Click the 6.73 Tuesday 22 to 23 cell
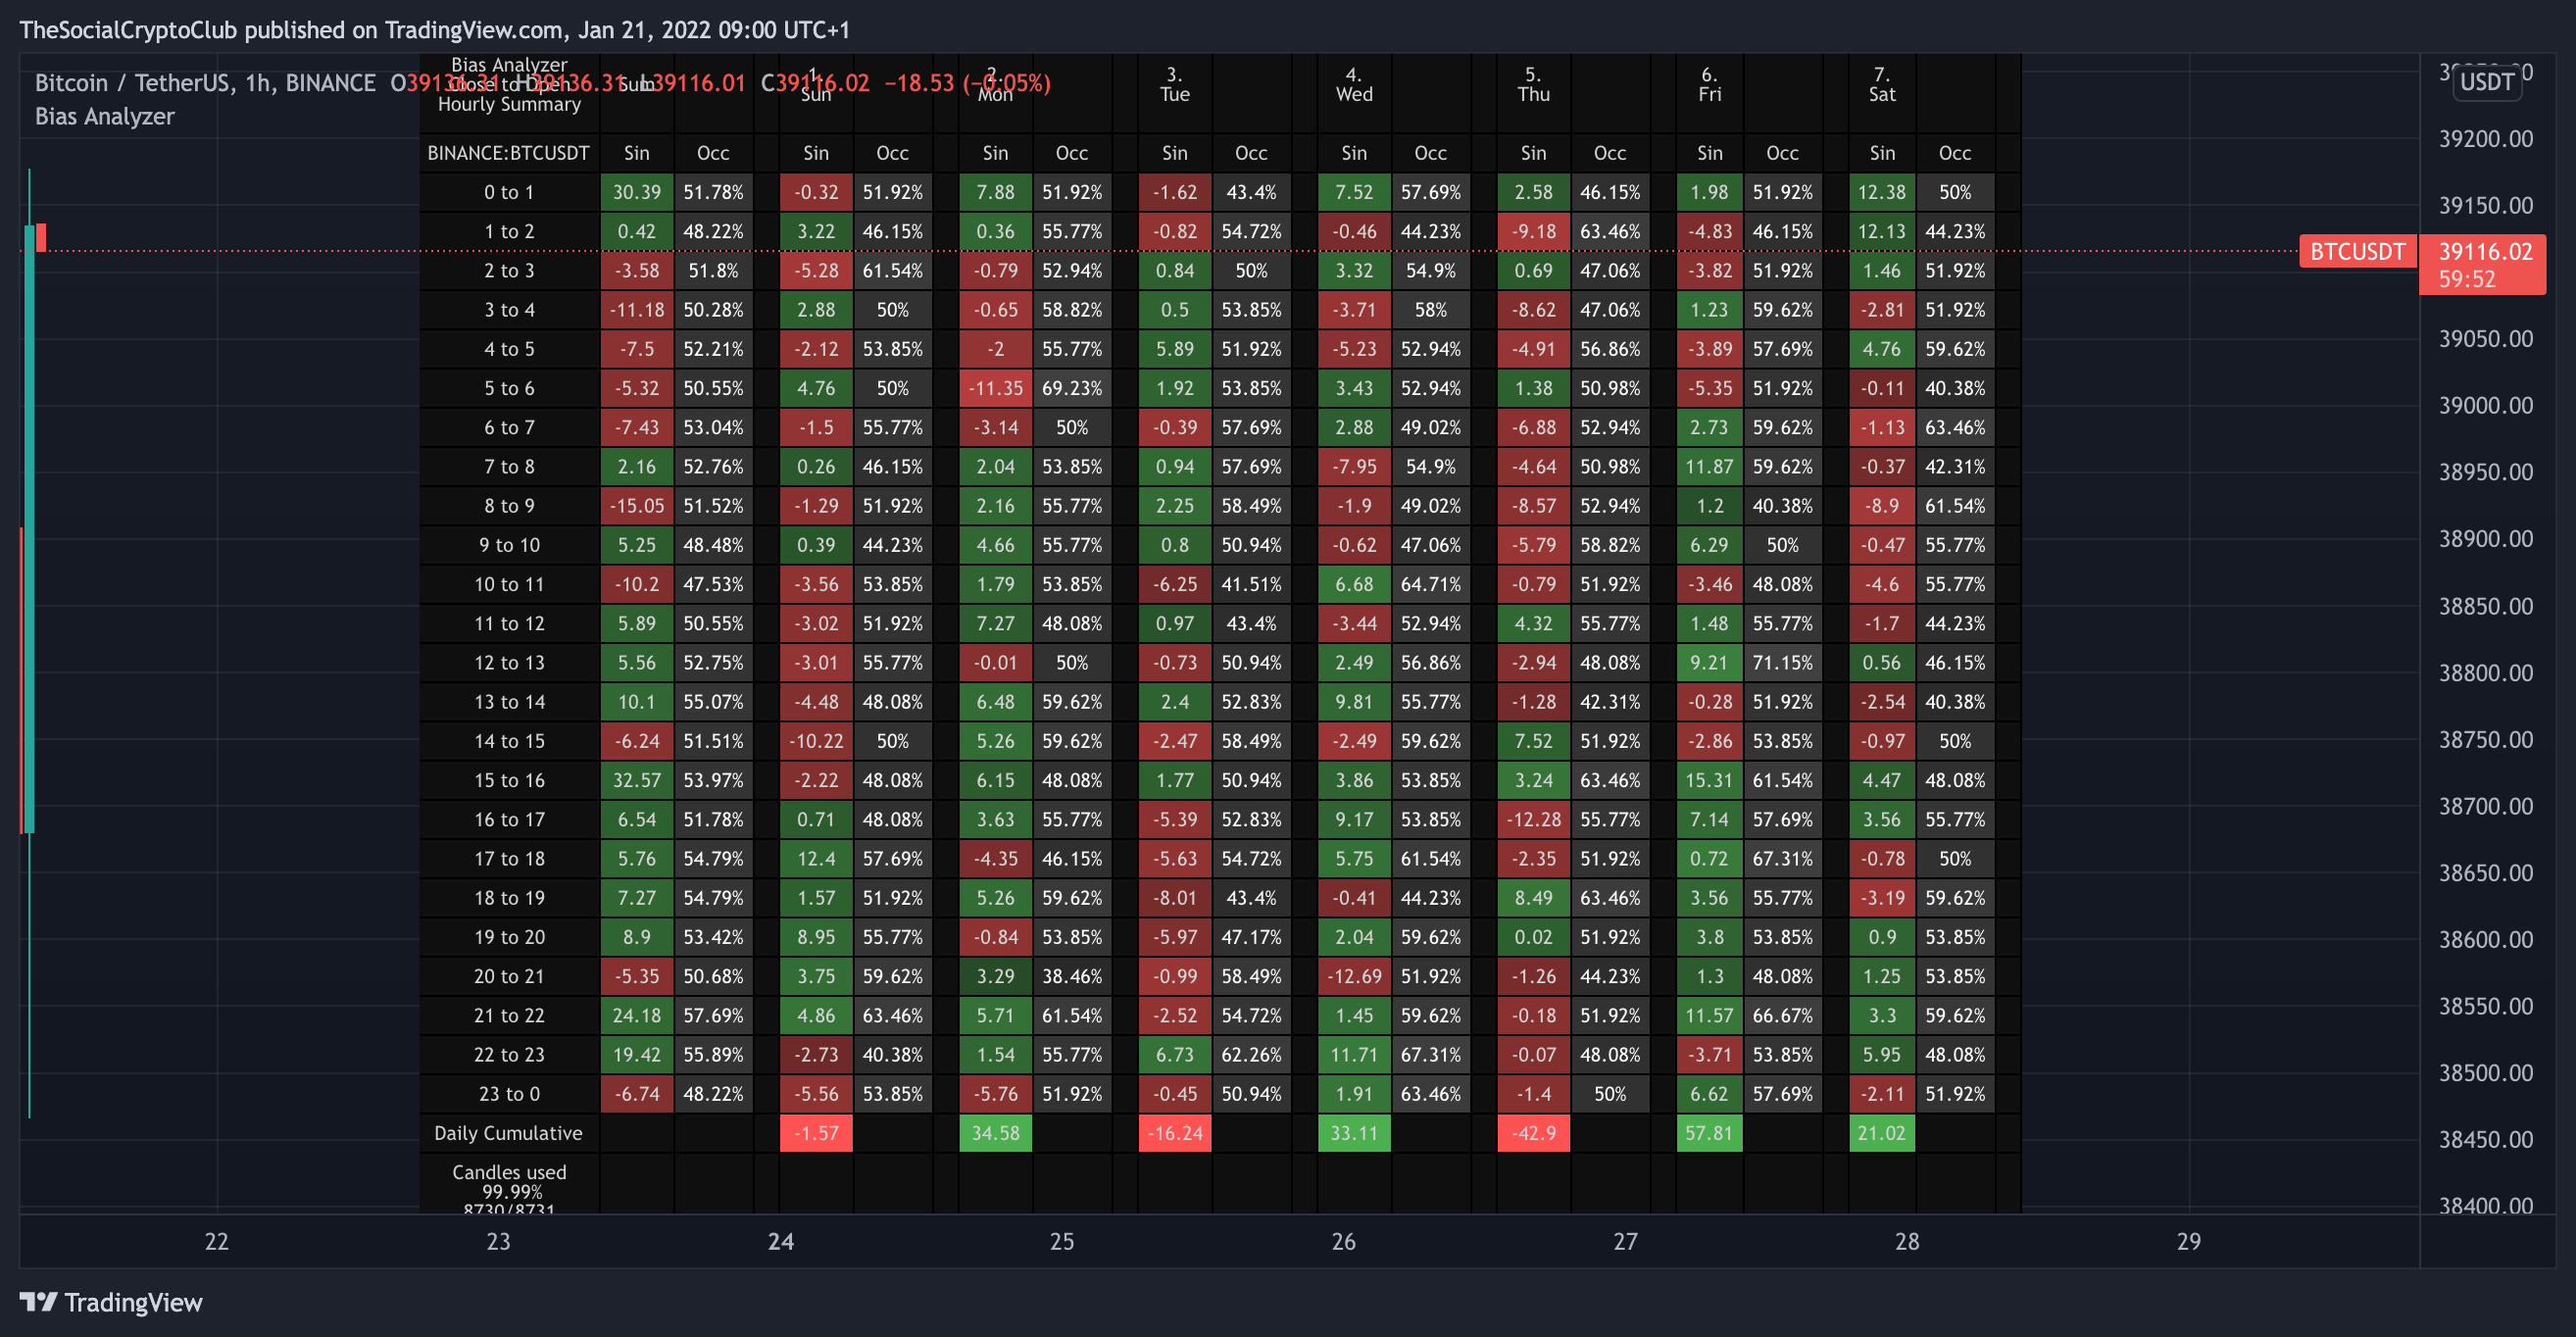 [x=1174, y=1054]
